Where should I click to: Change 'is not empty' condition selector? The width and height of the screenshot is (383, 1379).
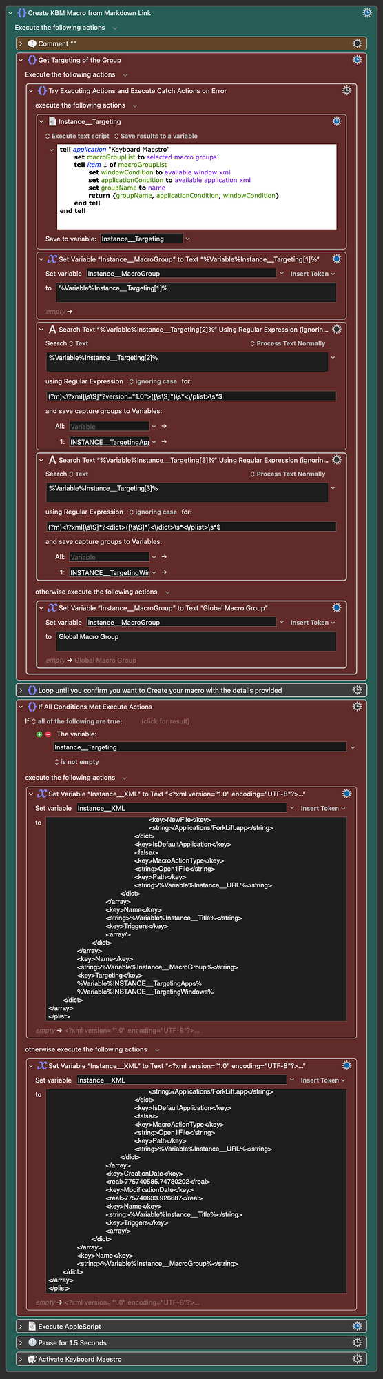(x=76, y=762)
